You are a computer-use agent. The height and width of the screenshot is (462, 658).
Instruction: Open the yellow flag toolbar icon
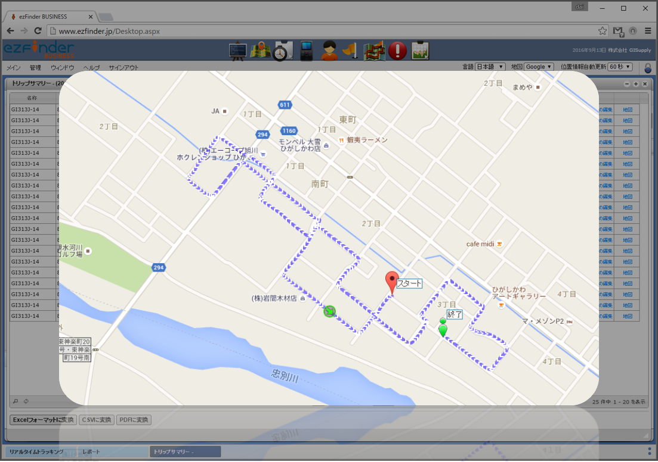(350, 51)
